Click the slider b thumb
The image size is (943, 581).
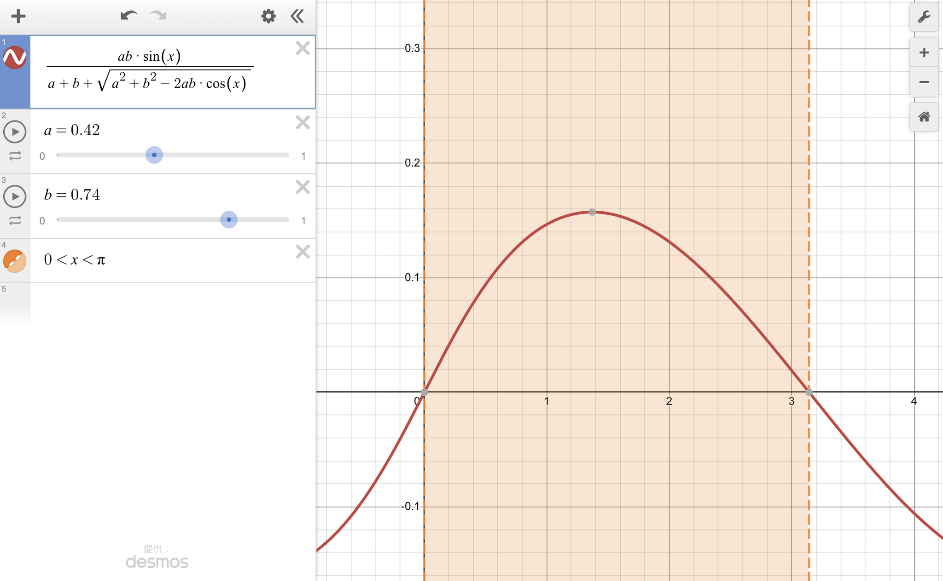pyautogui.click(x=229, y=219)
